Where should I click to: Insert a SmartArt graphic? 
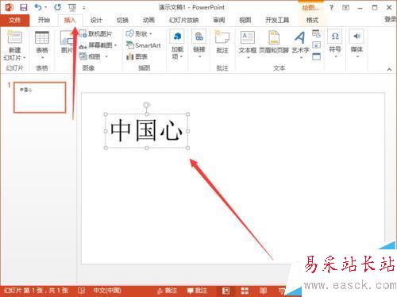coord(144,45)
